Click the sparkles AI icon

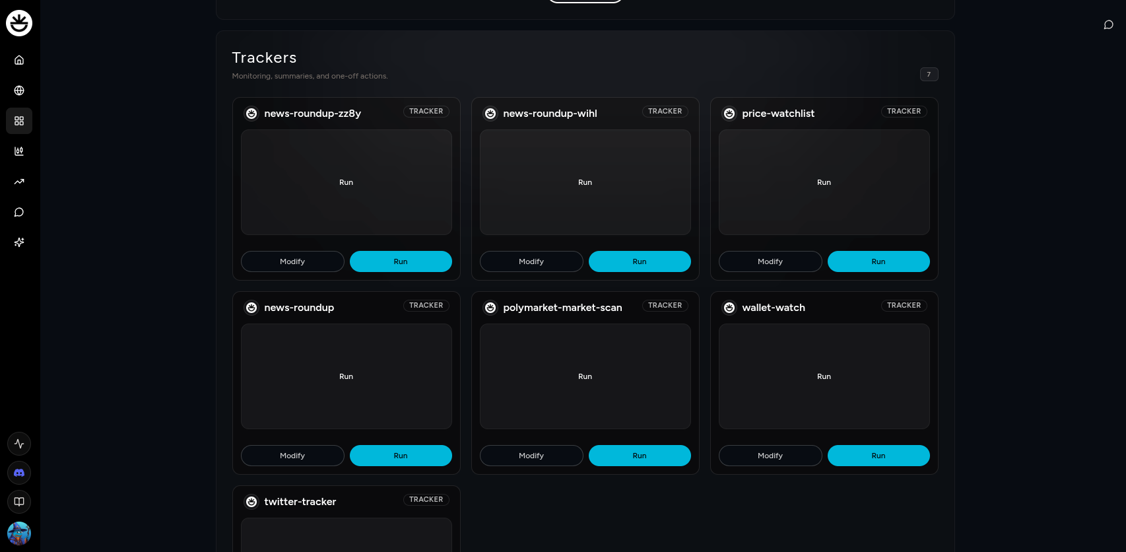pos(19,242)
